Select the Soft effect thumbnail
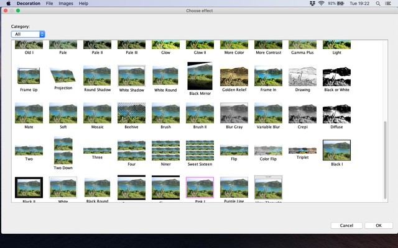This screenshot has width=398, height=248. [63, 113]
